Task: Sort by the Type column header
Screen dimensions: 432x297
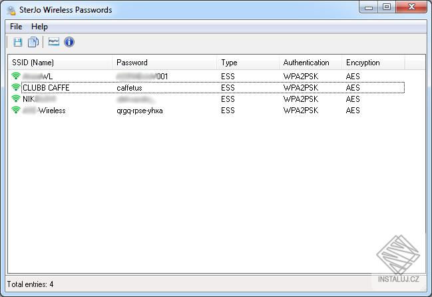Action: 248,63
